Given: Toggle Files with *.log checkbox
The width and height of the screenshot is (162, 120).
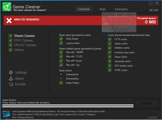Looking at the screenshot, I should click(61, 65).
